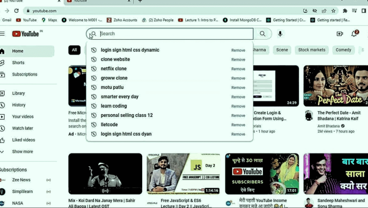This screenshot has width=368, height=208.
Task: Select the Stock markets filter chip
Action: pyautogui.click(x=312, y=50)
